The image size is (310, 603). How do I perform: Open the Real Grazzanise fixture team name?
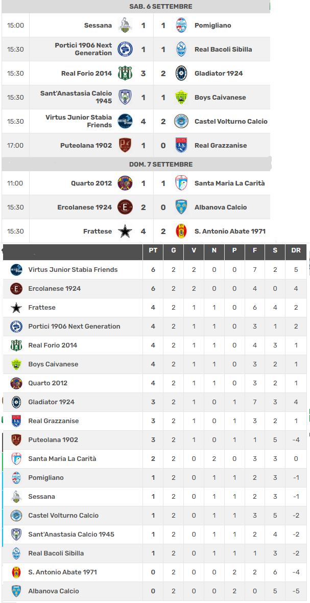coord(221,146)
